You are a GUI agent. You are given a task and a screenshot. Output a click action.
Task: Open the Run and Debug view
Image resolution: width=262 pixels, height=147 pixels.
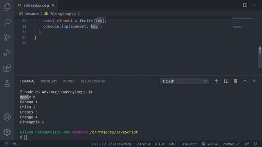(7, 53)
